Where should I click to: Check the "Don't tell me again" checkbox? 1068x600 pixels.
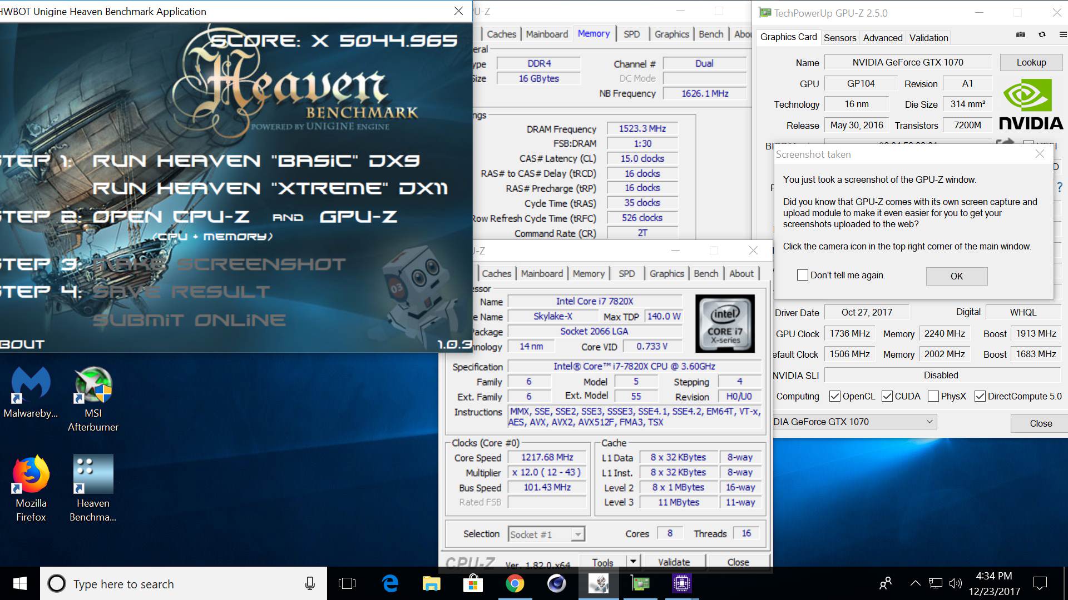[x=803, y=275]
